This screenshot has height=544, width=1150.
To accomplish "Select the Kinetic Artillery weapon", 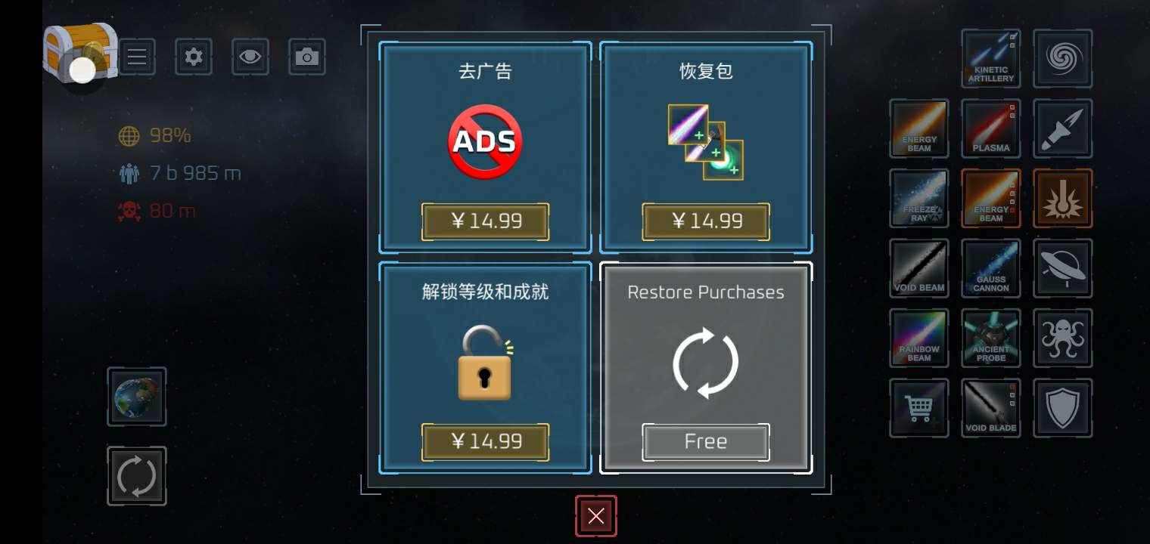I will click(x=990, y=58).
